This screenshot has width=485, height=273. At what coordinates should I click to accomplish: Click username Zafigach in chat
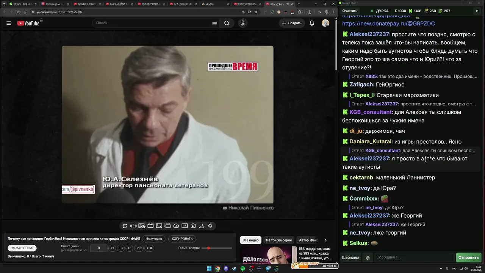point(362,85)
